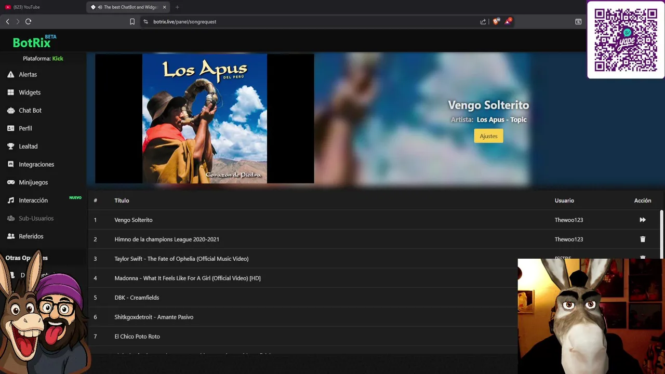Switch to the YouTube browser tab
This screenshot has height=374, width=665.
(42, 7)
